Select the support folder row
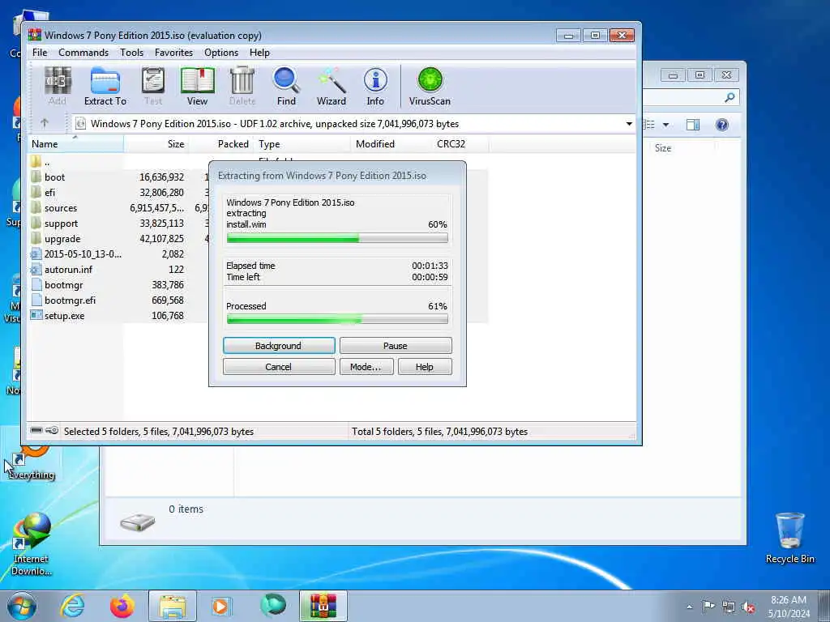830x622 pixels. 118,224
